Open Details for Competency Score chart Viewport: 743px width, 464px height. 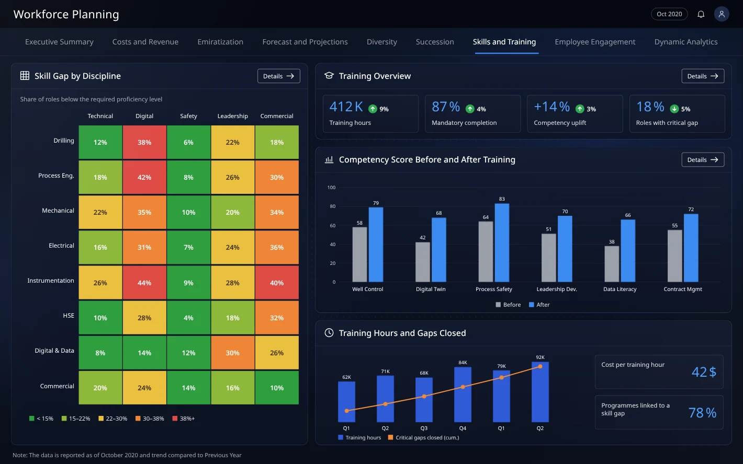[703, 159]
